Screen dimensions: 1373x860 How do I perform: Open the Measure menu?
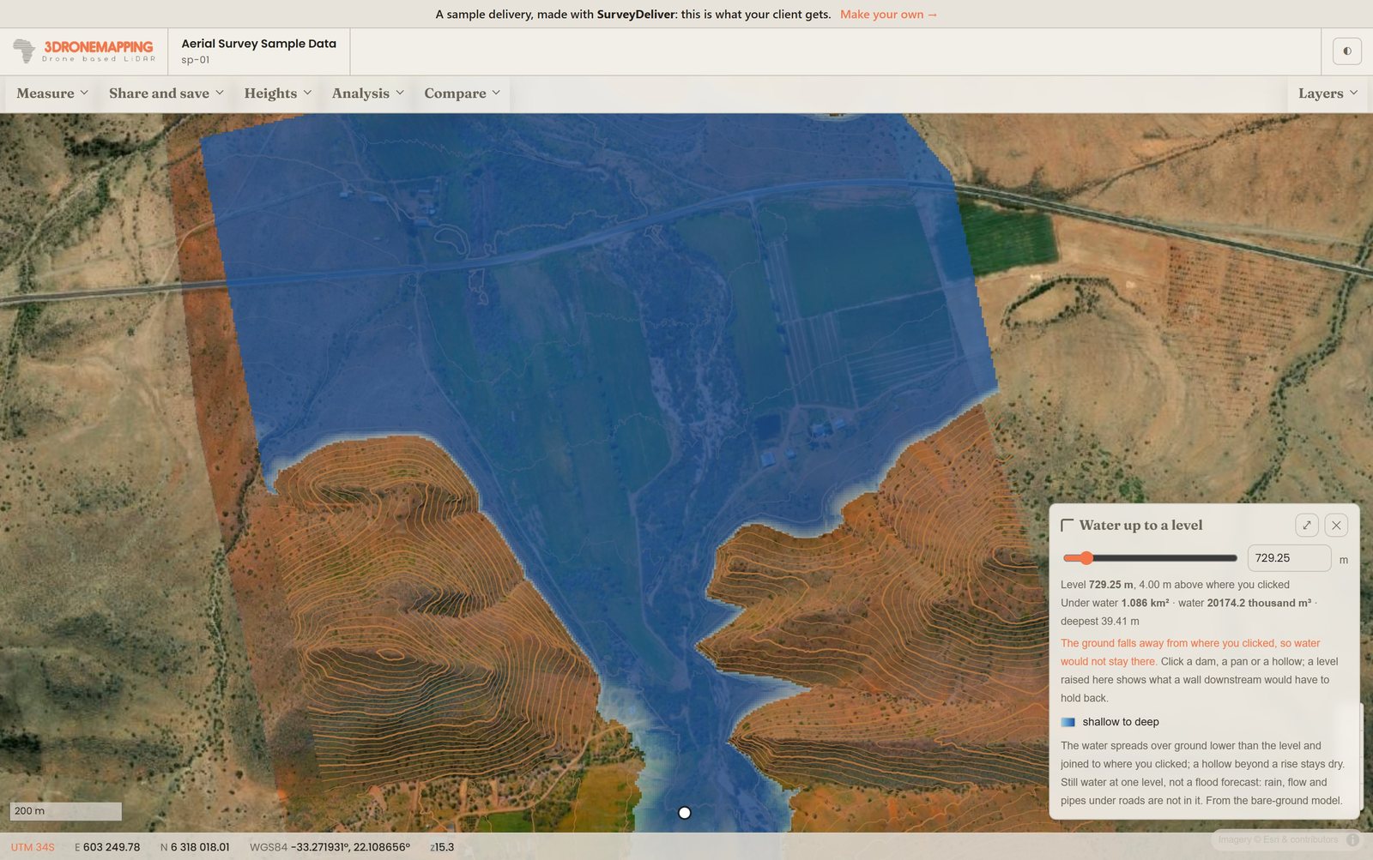52,93
